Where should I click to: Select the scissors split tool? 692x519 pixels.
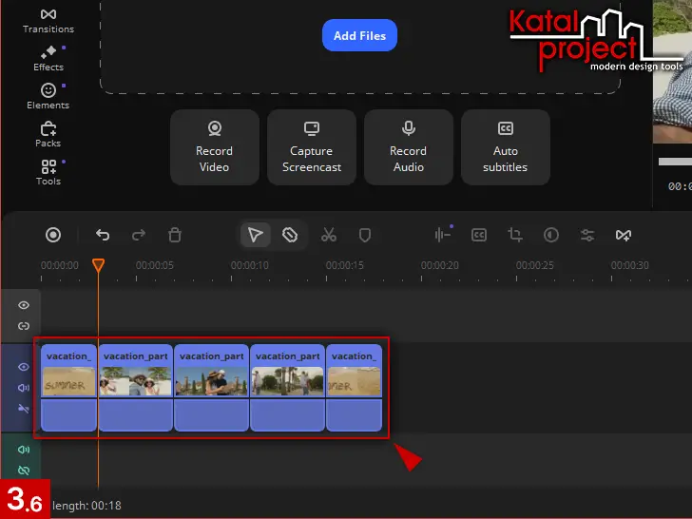(x=329, y=235)
